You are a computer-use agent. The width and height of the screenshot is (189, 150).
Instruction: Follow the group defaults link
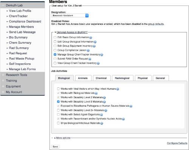pos(156,24)
